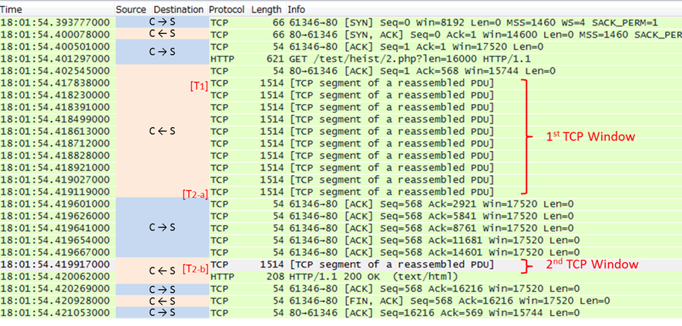Select the [FIN, ACK] packet row
The image size is (682, 326).
385,301
